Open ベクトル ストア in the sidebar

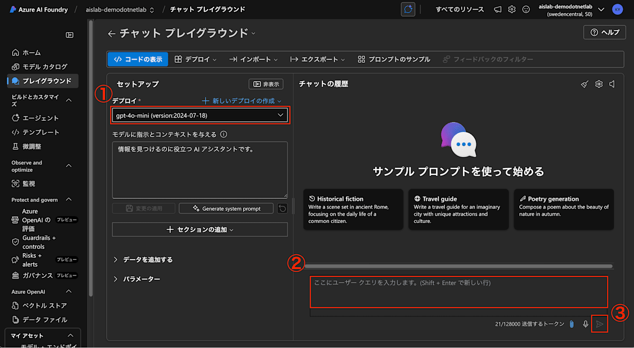click(x=39, y=306)
